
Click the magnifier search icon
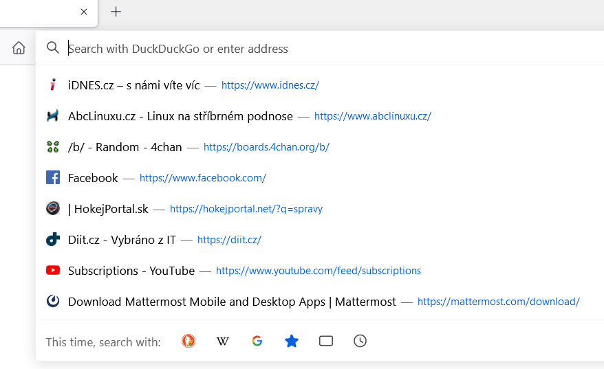53,48
